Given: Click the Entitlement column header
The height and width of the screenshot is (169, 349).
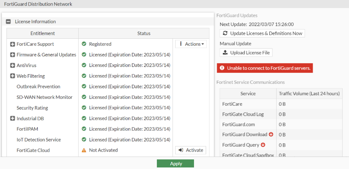Looking at the screenshot, I should pyautogui.click(x=43, y=33).
